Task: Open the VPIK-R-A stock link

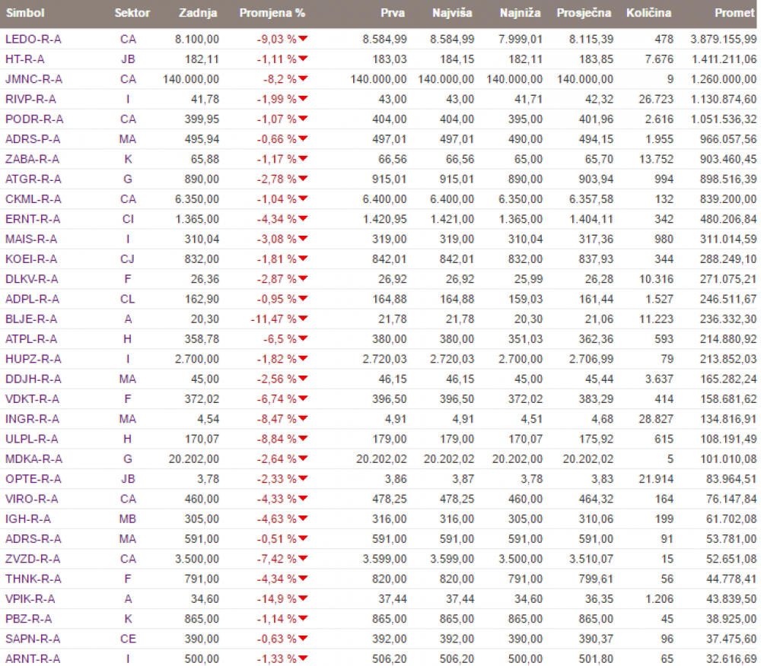Action: 30,599
